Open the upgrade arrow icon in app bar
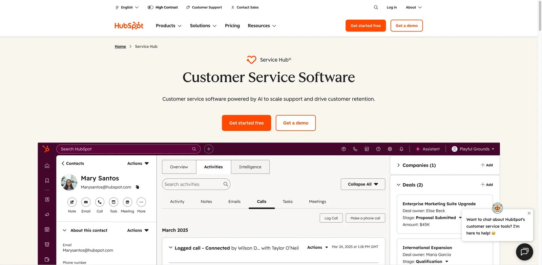The width and height of the screenshot is (542, 265). coord(343,149)
